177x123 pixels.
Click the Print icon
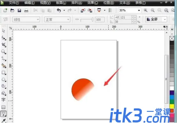point(26,11)
